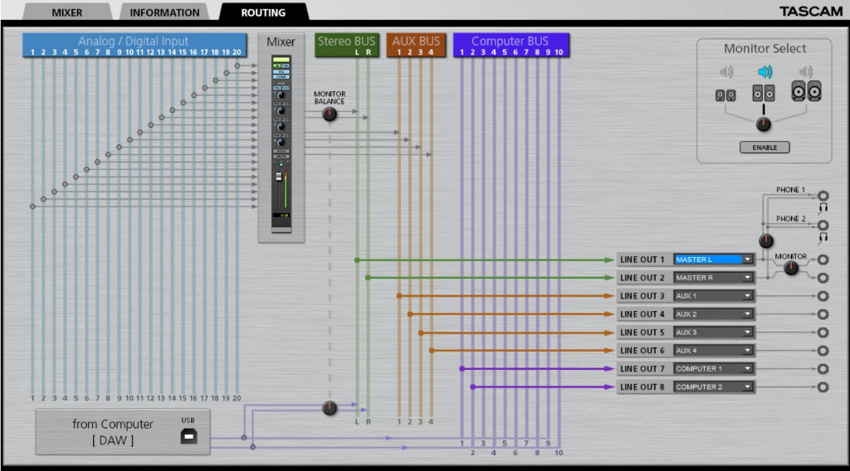The image size is (850, 471).
Task: Switch to the MIXER tab
Action: pyautogui.click(x=67, y=12)
